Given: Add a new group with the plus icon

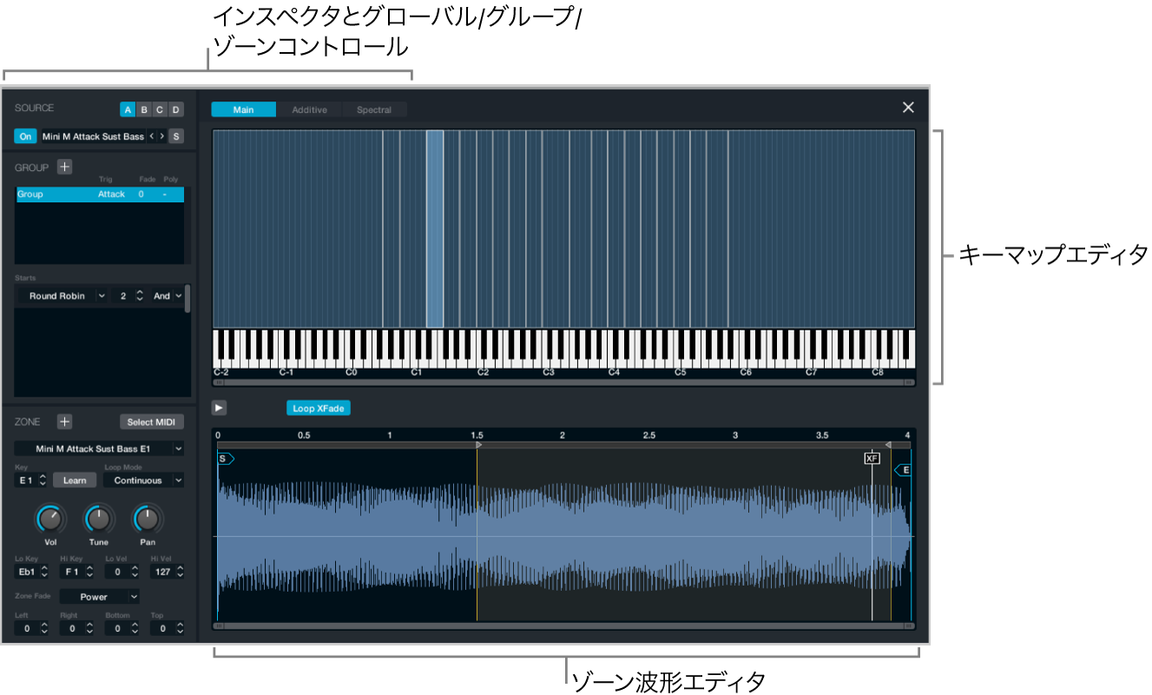Looking at the screenshot, I should tap(64, 167).
